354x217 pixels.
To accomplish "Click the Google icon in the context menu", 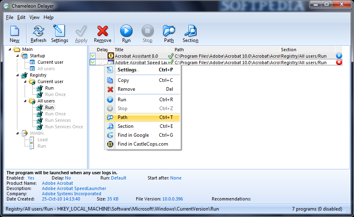I will coord(110,135).
